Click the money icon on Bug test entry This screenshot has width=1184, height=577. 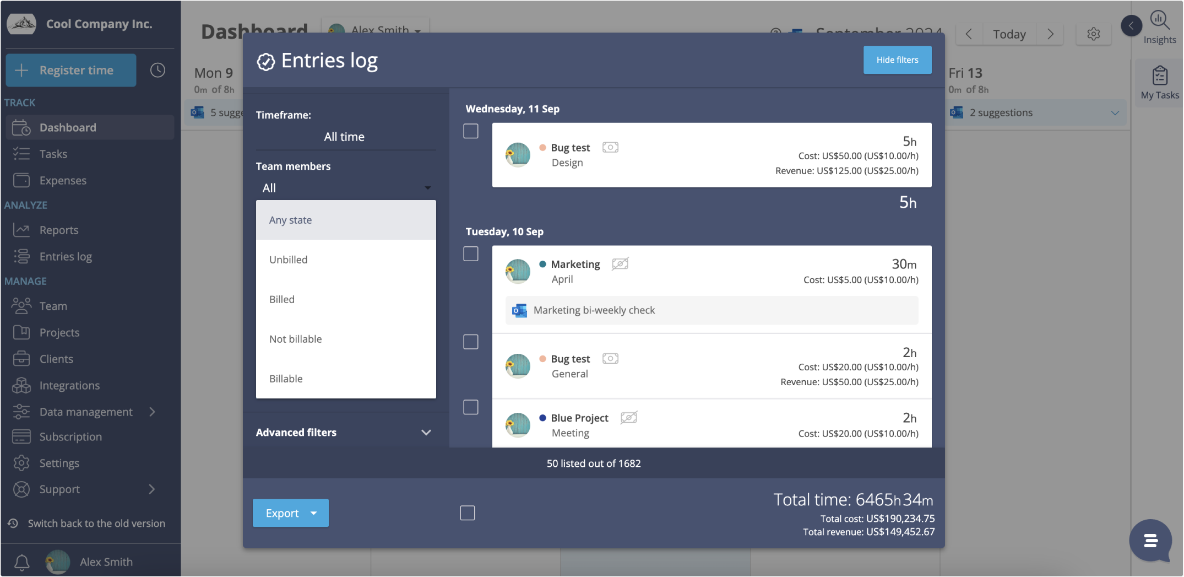[x=610, y=147]
